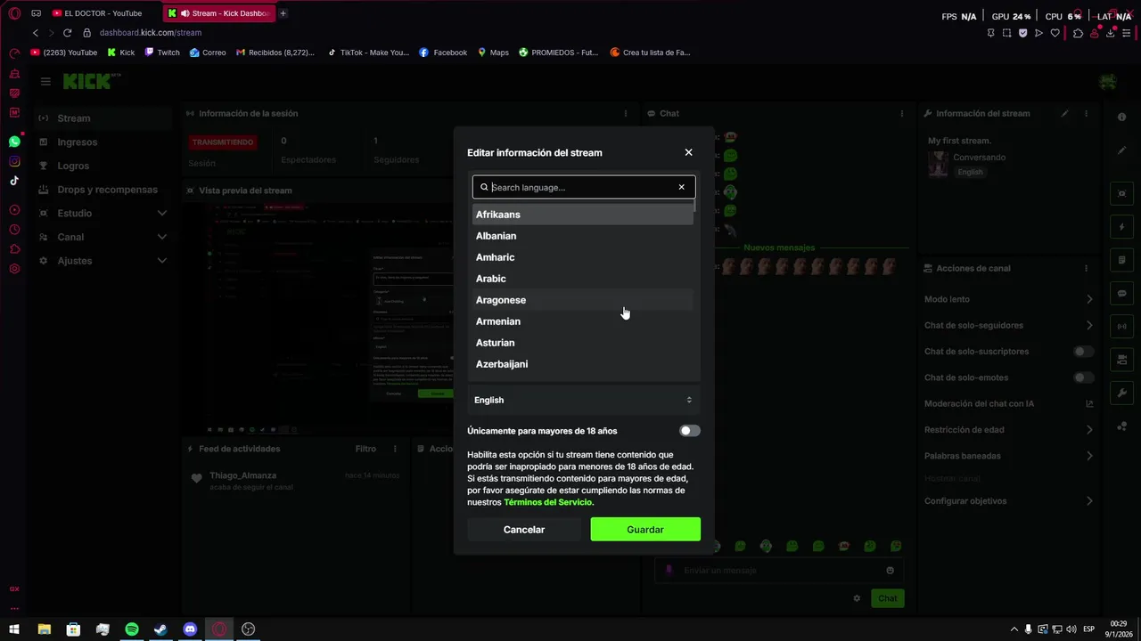Image resolution: width=1141 pixels, height=641 pixels.
Task: Open Información del stream panel options menu
Action: point(1086,114)
